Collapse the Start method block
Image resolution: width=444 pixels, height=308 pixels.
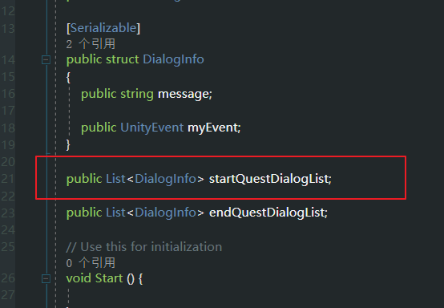tap(46, 278)
